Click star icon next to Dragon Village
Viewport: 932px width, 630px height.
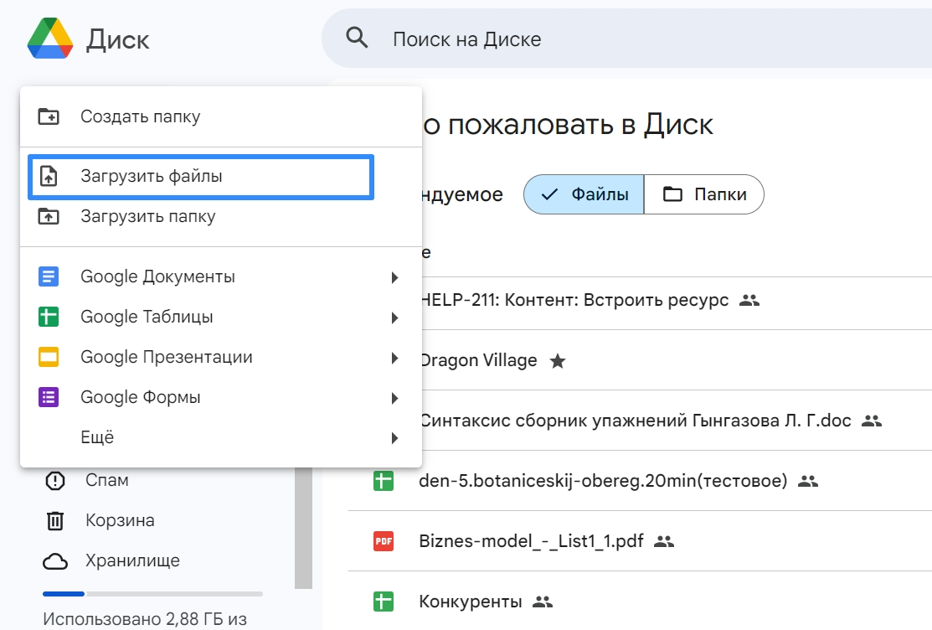tap(557, 361)
